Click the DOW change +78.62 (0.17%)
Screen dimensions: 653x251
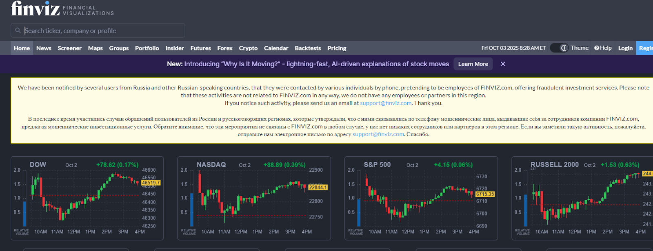tap(117, 165)
